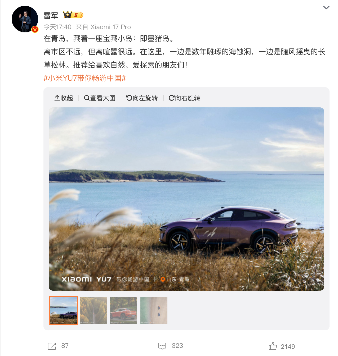
Task: Open the post options chevron menu
Action: coord(326,7)
